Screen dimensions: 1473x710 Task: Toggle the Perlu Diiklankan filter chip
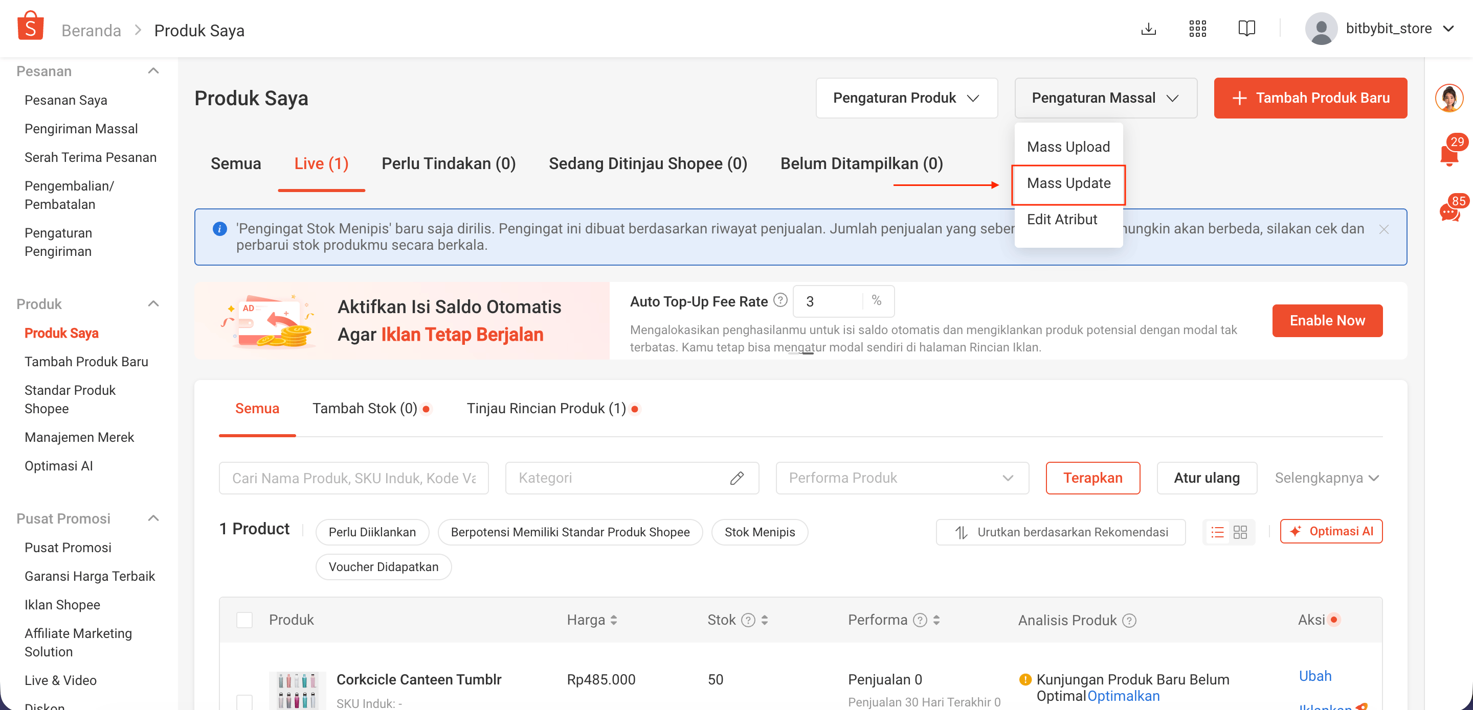click(372, 532)
